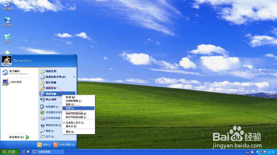The height and width of the screenshot is (155, 277).
Task: Choose 重命名 in the context menu
Action: [78, 126]
